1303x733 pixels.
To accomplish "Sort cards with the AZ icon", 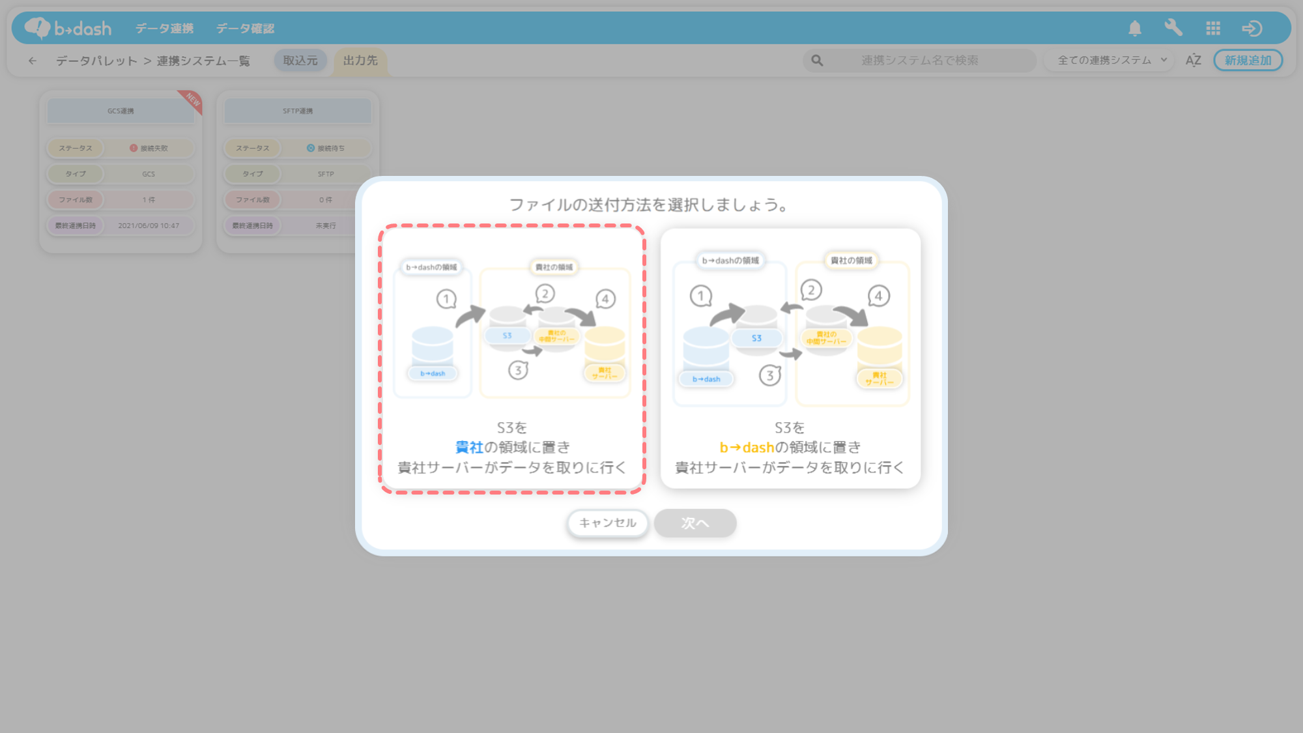I will [x=1194, y=61].
